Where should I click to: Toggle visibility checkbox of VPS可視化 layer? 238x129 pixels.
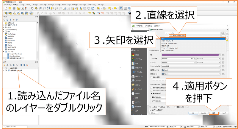pos(6,68)
